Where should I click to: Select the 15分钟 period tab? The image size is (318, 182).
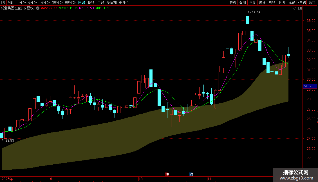coord(44,3)
